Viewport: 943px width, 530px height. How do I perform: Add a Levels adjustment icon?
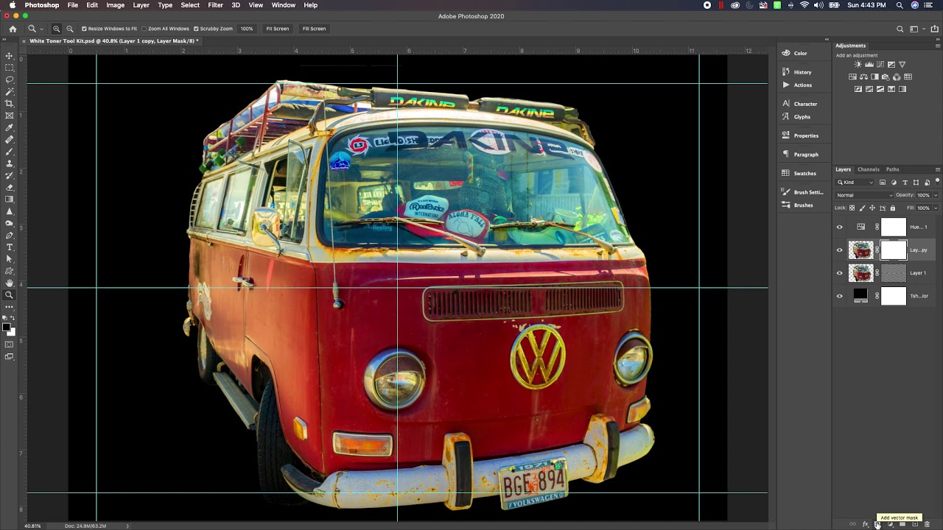click(869, 65)
